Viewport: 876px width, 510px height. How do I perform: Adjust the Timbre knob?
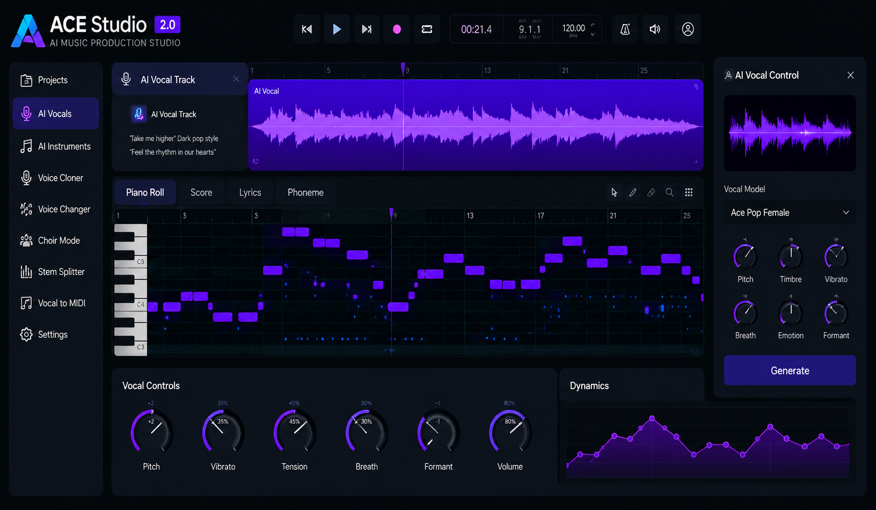791,256
